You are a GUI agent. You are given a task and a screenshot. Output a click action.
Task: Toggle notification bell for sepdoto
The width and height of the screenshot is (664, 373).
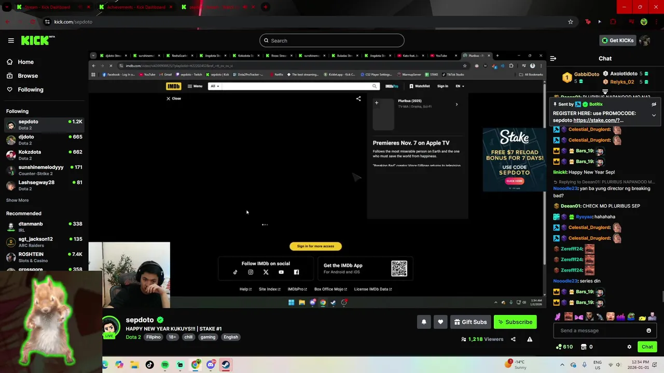tap(424, 322)
